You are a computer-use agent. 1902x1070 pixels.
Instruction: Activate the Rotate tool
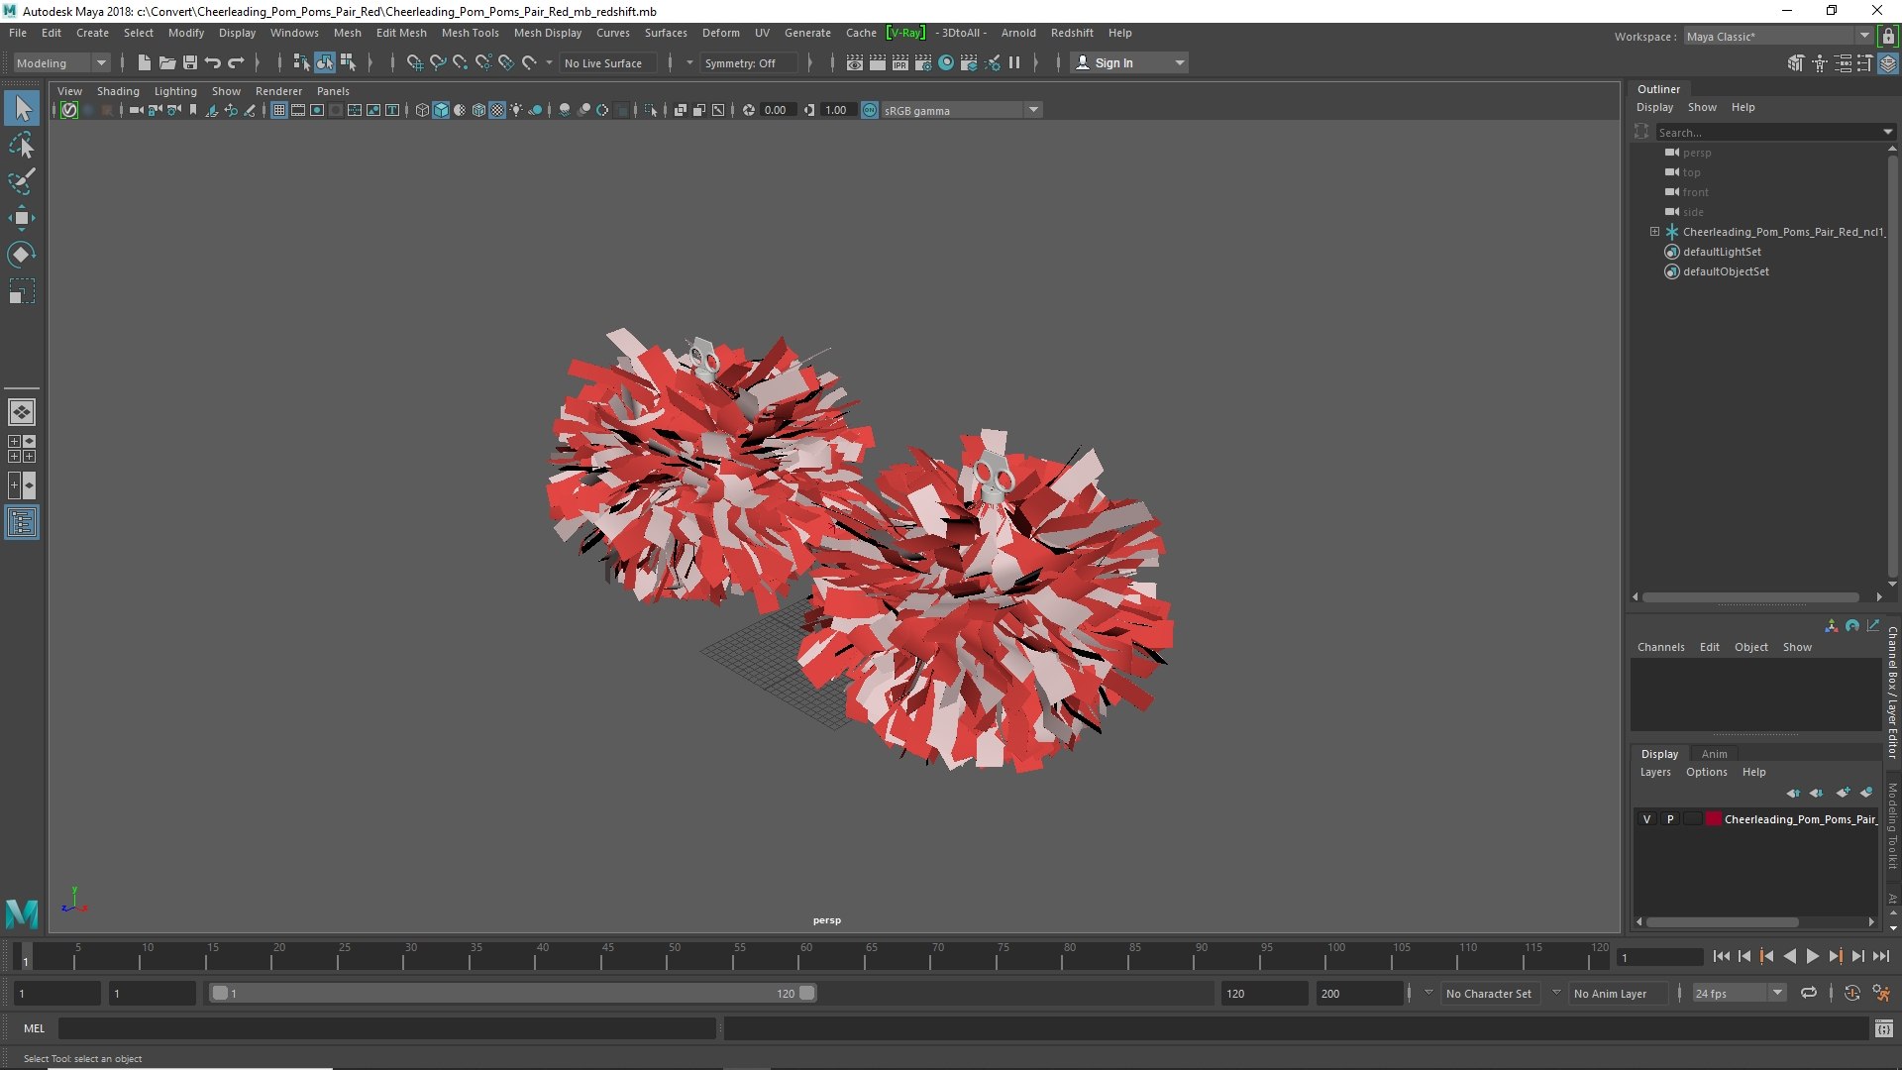click(22, 255)
